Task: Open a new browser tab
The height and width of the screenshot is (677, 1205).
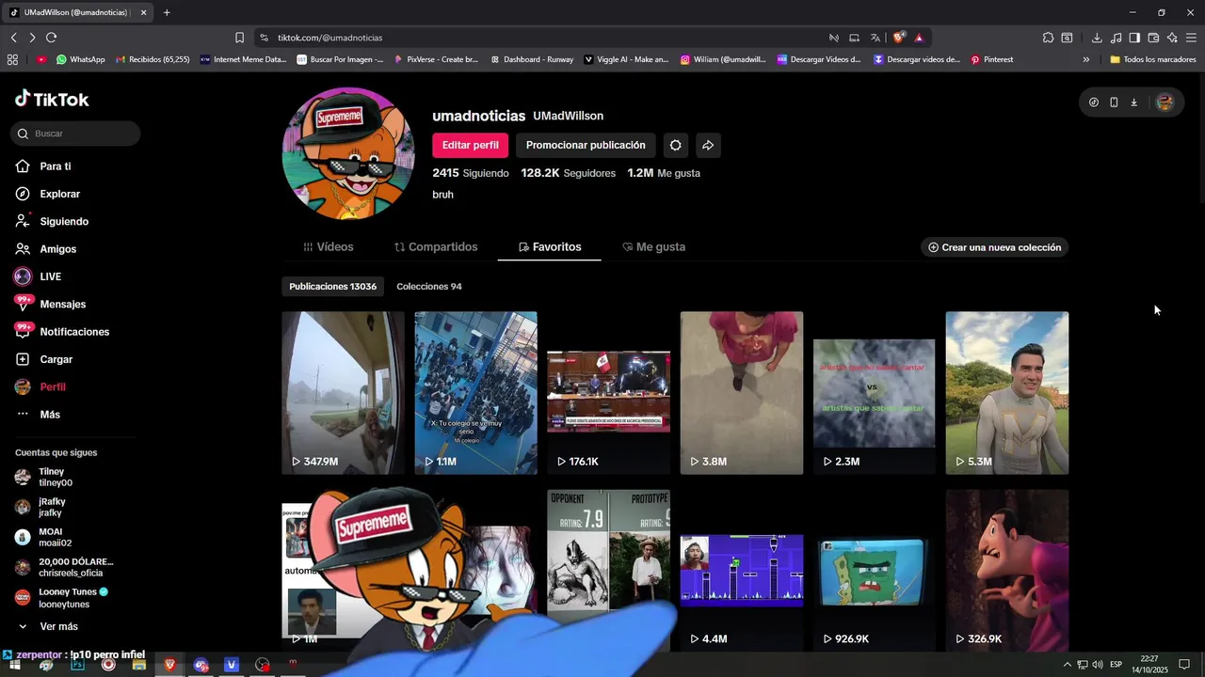Action: [x=167, y=12]
